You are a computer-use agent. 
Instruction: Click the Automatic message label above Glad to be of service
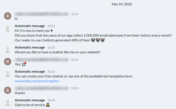click(30, 100)
